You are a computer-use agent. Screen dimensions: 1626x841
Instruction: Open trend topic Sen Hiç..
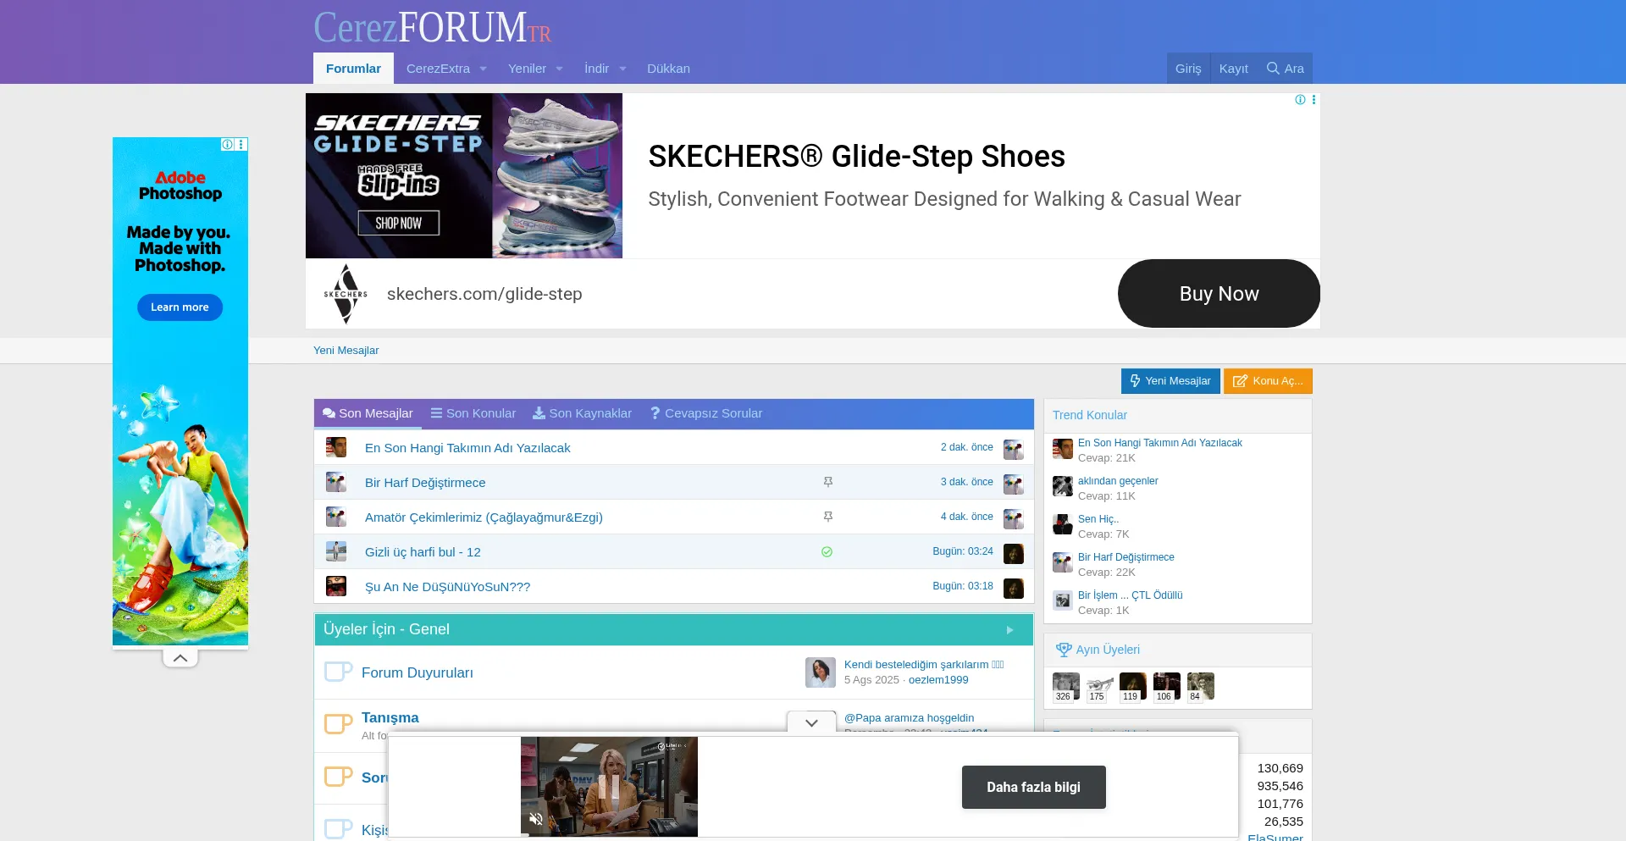(x=1098, y=519)
